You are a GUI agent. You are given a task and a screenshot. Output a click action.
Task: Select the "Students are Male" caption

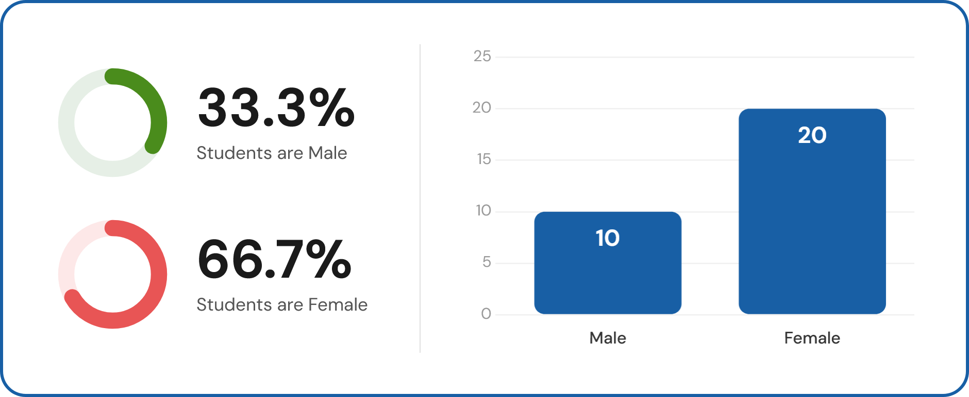[272, 153]
